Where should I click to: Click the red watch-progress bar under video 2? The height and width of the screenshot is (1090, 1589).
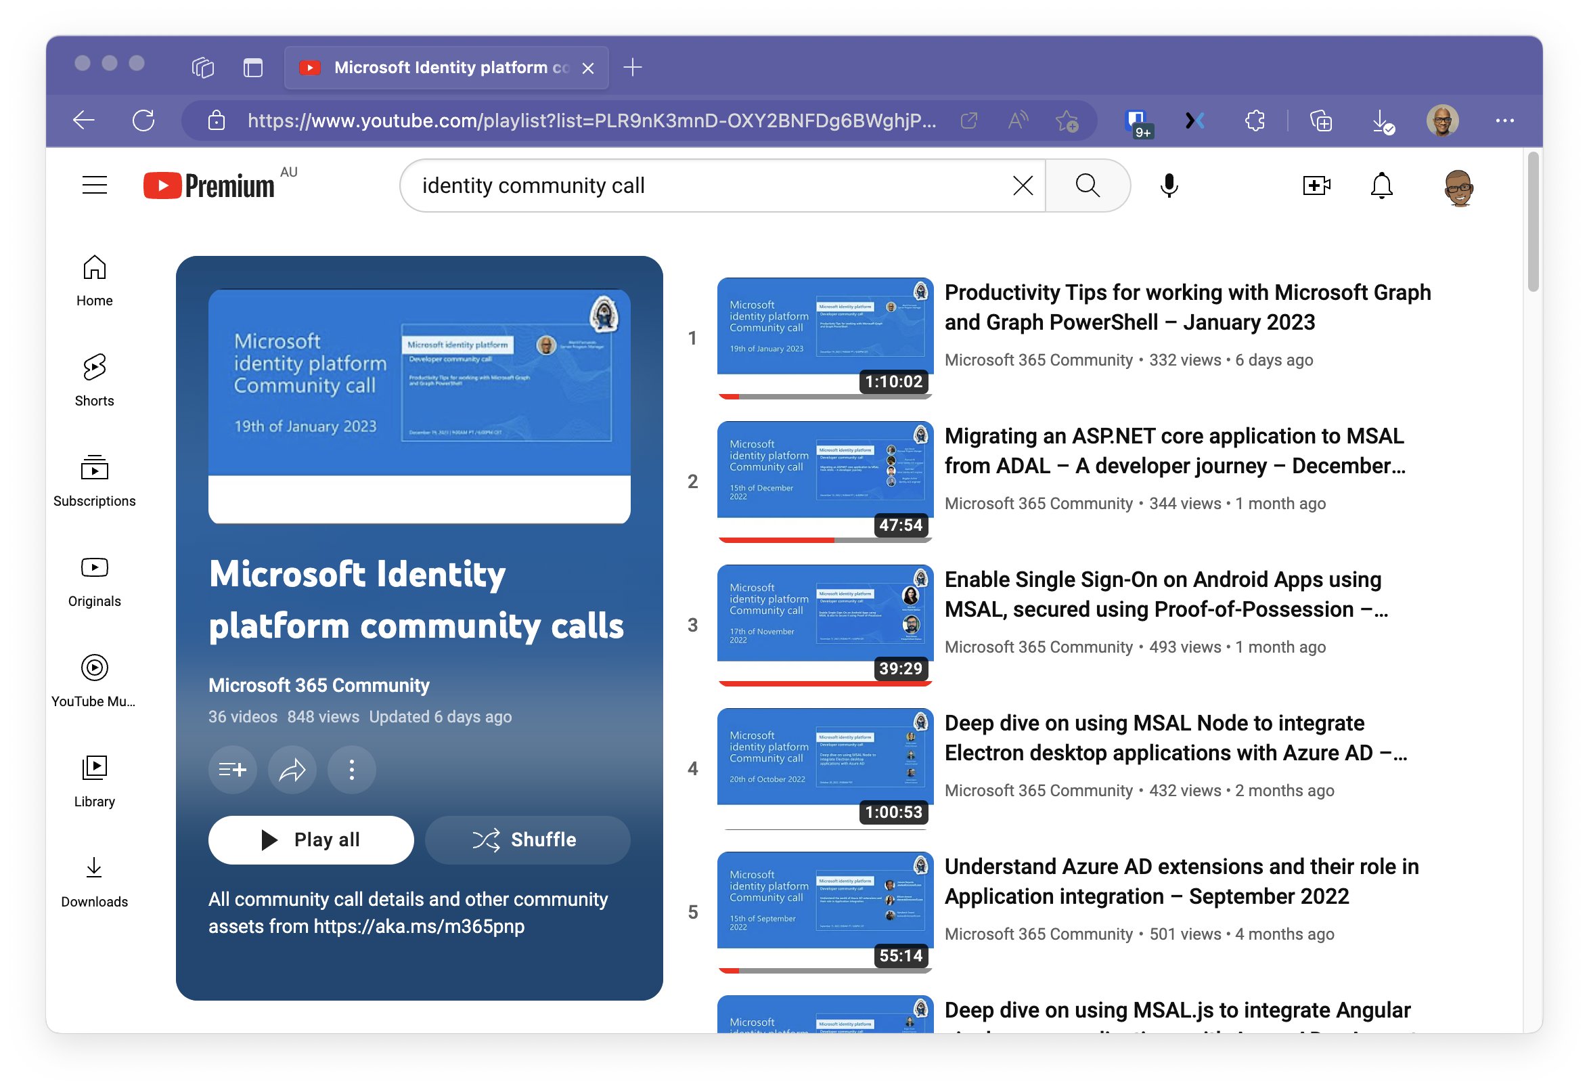(776, 540)
